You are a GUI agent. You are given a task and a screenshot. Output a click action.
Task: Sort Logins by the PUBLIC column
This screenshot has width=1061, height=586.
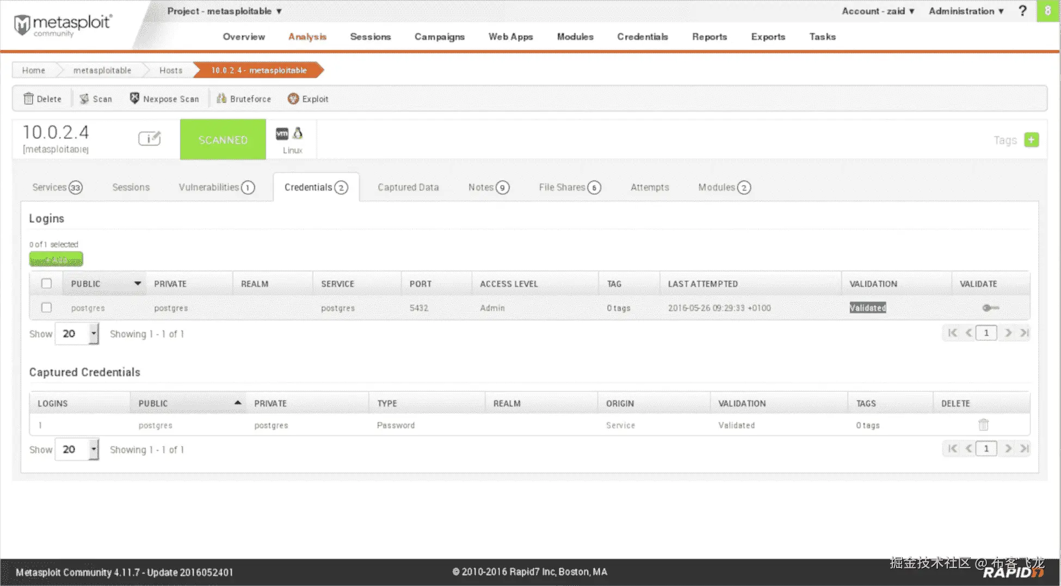click(x=104, y=283)
